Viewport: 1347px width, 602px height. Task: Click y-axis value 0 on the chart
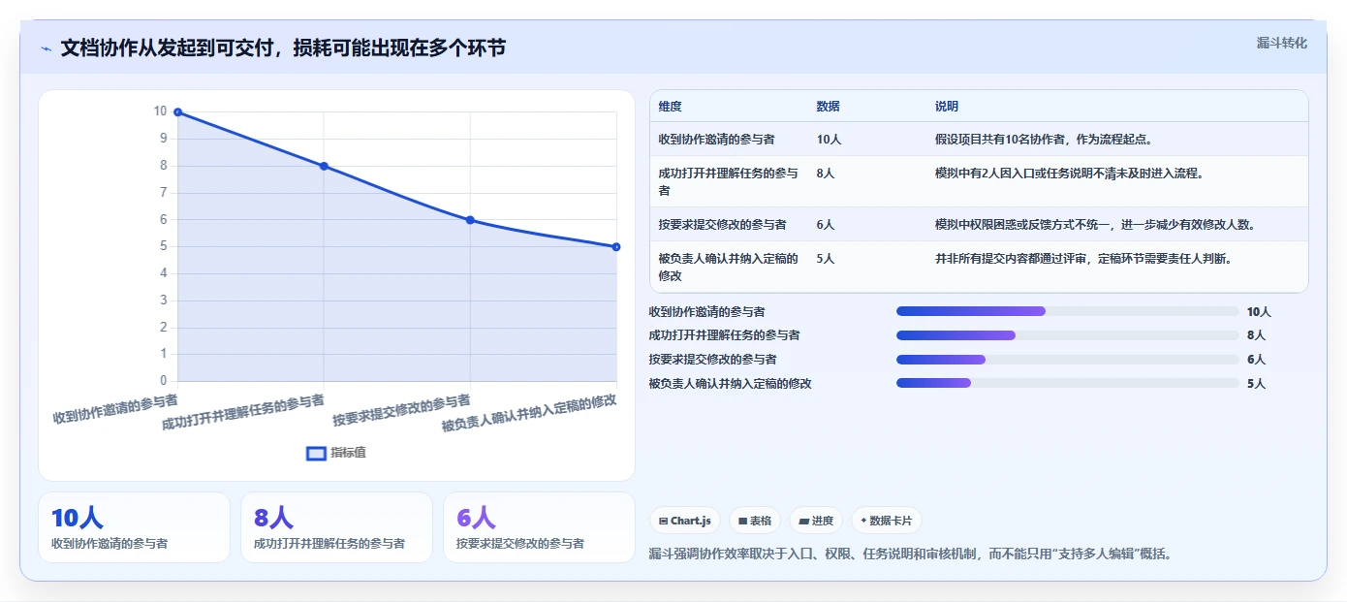pos(163,381)
